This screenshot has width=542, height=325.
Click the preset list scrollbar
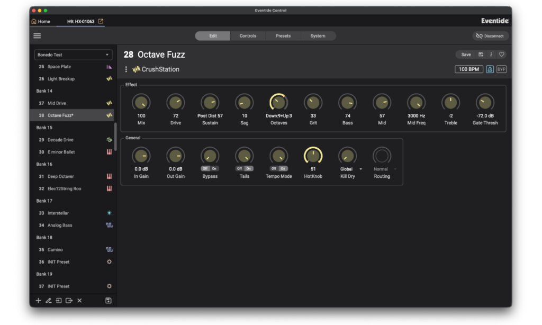pos(115,136)
